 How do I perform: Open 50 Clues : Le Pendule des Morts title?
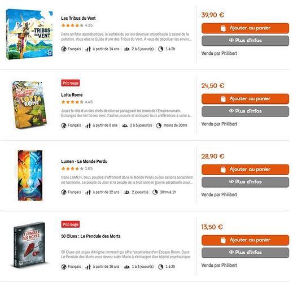(x=91, y=236)
